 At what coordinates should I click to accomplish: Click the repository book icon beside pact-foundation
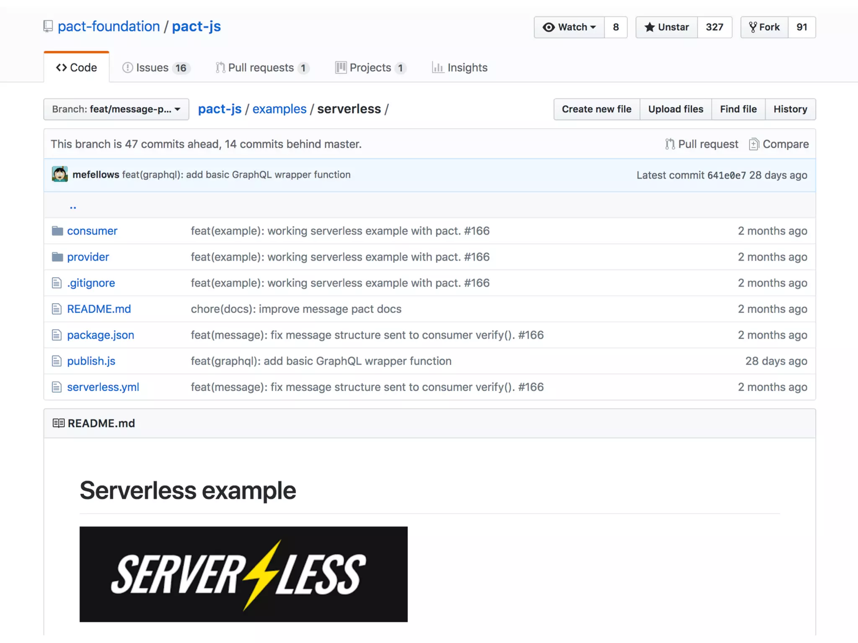[x=48, y=27]
